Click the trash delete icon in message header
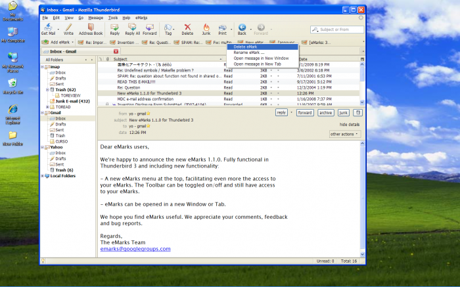 pyautogui.click(x=357, y=112)
